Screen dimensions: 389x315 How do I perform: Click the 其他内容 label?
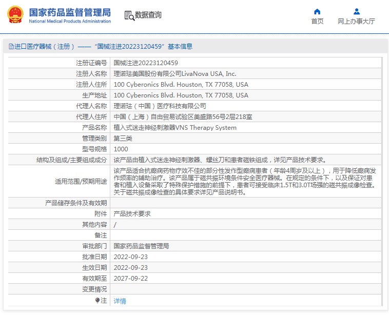(94, 225)
